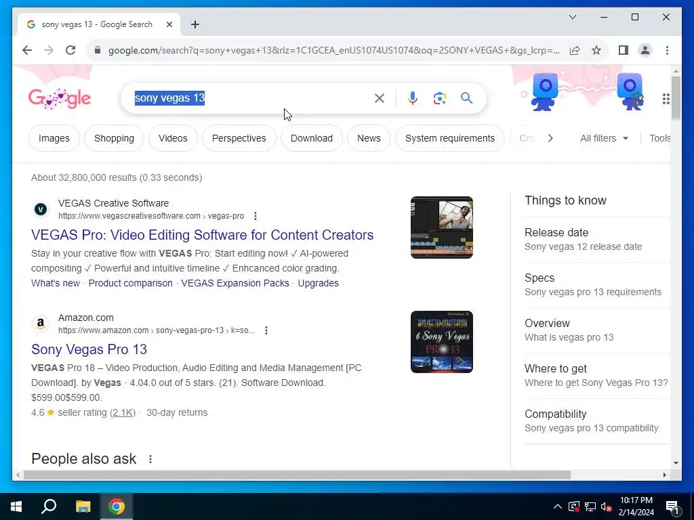Open the taskbar clock and date
This screenshot has height=520, width=694.
636,506
